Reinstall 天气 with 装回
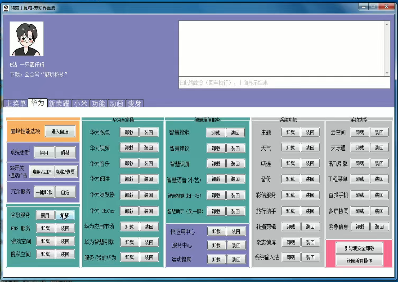 [x=310, y=148]
